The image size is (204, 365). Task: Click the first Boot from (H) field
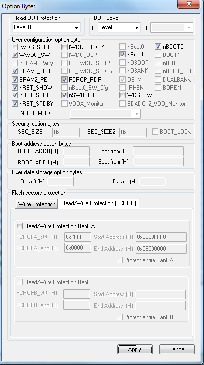[158, 151]
